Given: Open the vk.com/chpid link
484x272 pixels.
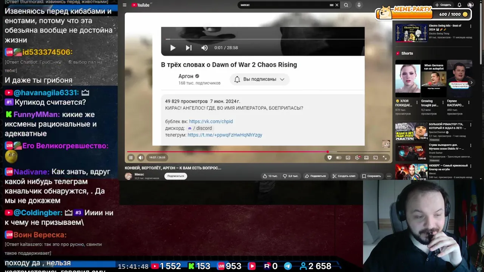Looking at the screenshot, I should [211, 121].
